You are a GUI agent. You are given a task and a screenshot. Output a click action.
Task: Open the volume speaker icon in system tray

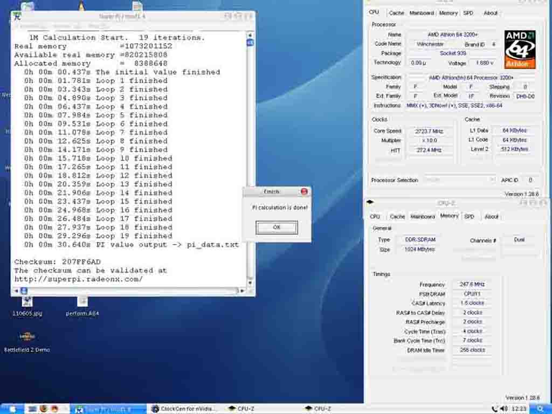click(x=503, y=409)
